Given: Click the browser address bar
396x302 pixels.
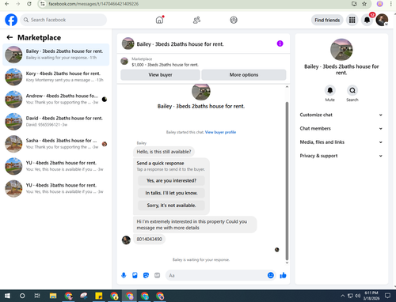Looking at the screenshot, I should [x=196, y=4].
